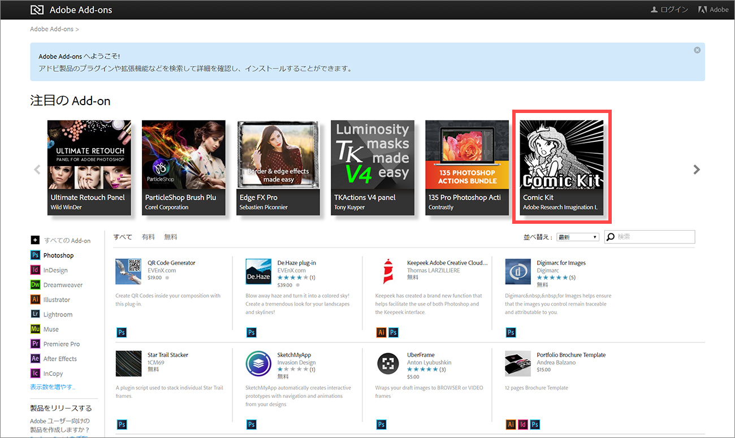Click Ps badge under UberFrame
The width and height of the screenshot is (735, 438).
[x=381, y=424]
